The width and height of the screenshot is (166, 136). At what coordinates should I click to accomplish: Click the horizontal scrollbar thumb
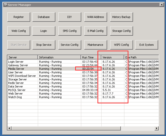tap(66, 128)
